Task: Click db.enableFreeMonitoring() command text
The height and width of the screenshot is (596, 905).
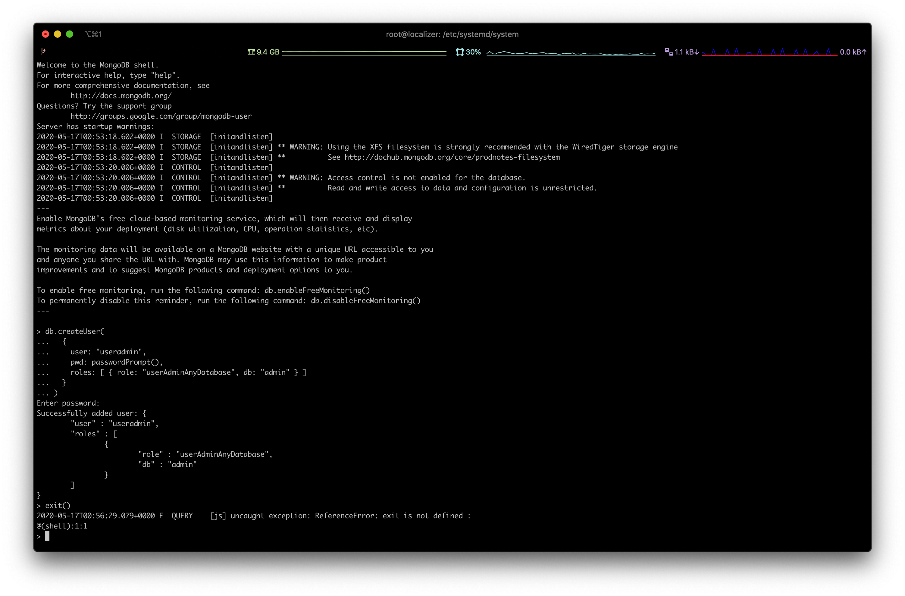Action: coord(317,290)
